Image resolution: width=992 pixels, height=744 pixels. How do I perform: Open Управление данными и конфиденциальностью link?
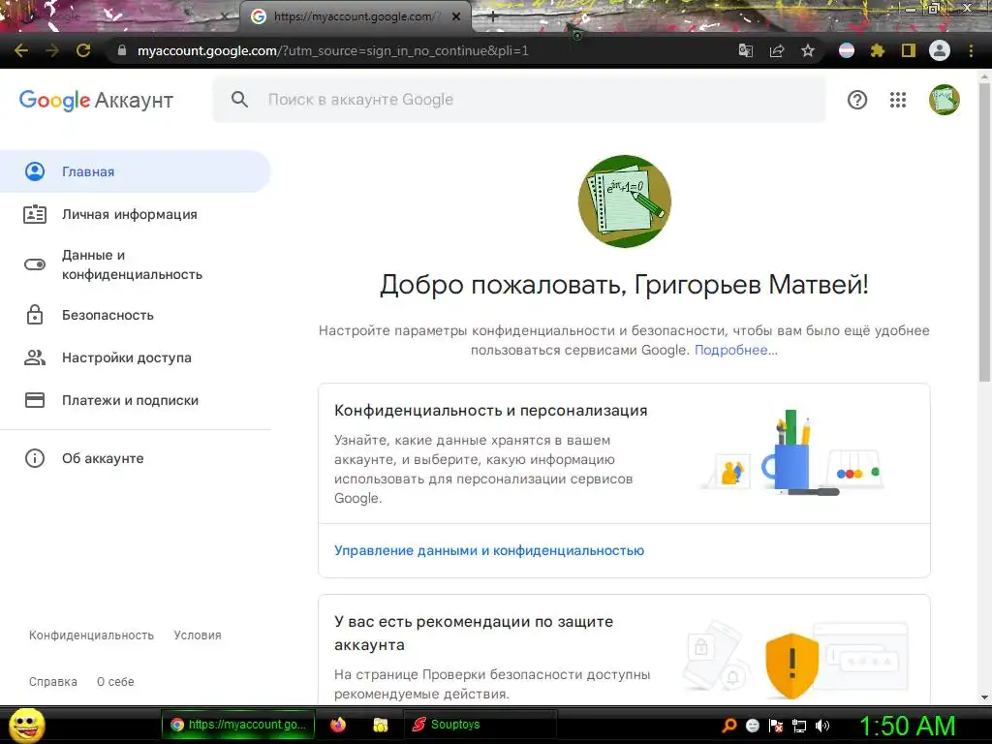click(489, 550)
